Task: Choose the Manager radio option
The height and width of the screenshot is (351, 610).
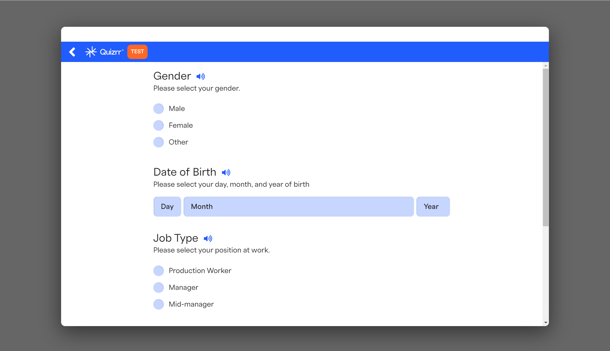Action: [x=159, y=287]
